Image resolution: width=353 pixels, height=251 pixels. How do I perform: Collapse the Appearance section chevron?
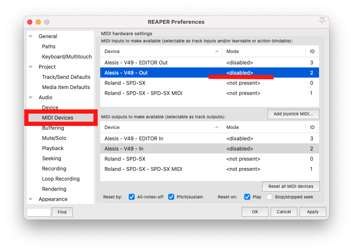tap(31, 199)
